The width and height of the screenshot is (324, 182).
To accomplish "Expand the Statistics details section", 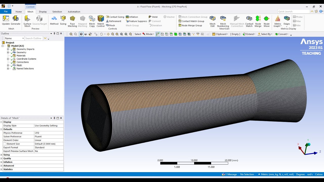I will coord(2,169).
